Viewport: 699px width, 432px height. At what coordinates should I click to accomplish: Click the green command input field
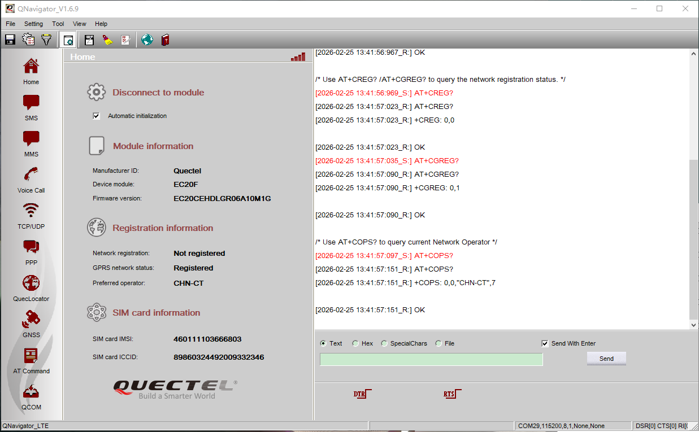431,359
